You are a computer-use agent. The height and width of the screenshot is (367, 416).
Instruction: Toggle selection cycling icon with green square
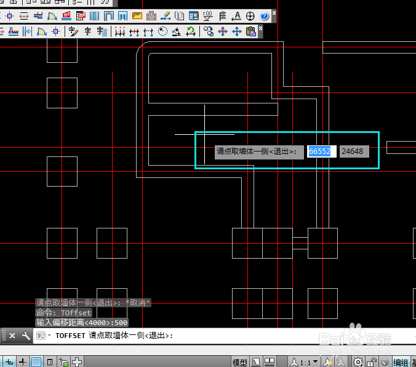coord(63,362)
